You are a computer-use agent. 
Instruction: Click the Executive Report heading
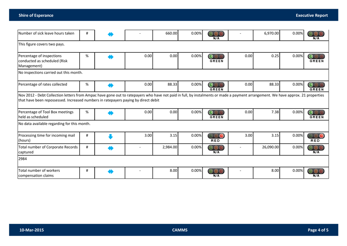(311, 15)
